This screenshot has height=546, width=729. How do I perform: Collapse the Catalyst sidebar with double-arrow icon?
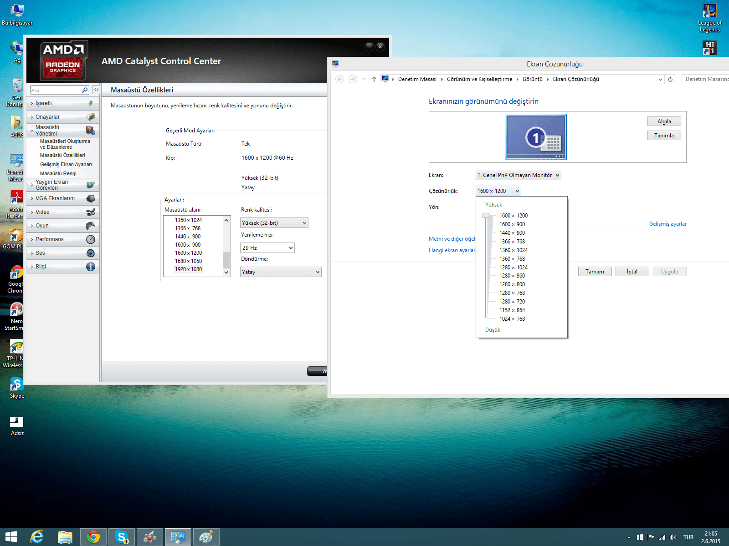coord(96,90)
